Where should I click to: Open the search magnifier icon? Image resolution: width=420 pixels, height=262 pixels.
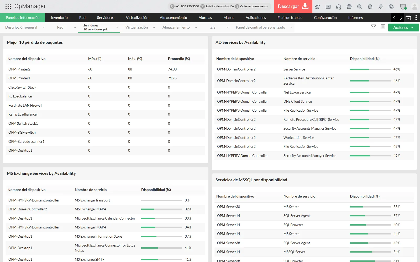360,7
